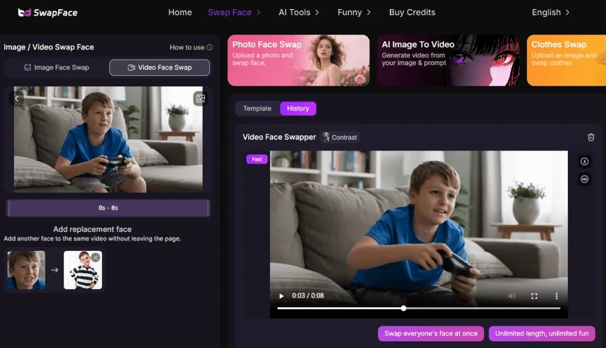The width and height of the screenshot is (606, 348).
Task: Click the SwapFace logo
Action: click(x=47, y=12)
